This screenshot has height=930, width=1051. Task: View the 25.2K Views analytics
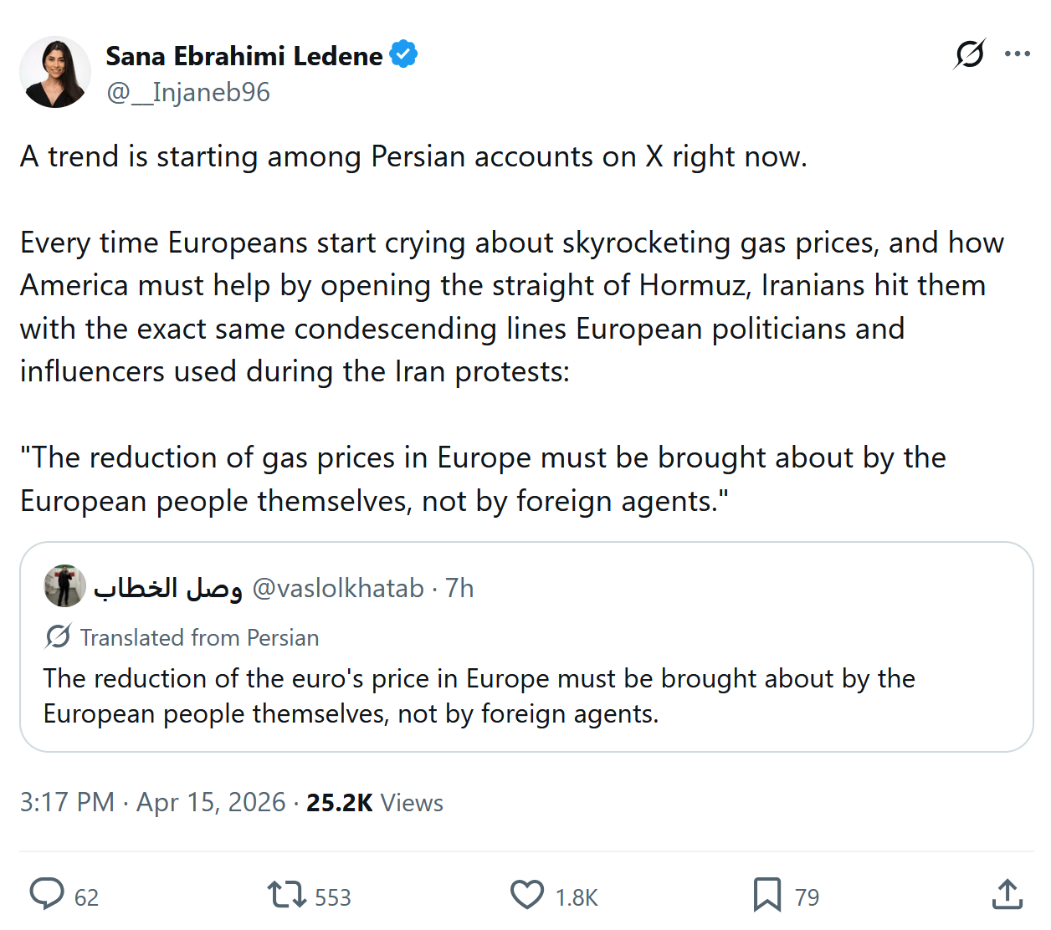coord(374,803)
